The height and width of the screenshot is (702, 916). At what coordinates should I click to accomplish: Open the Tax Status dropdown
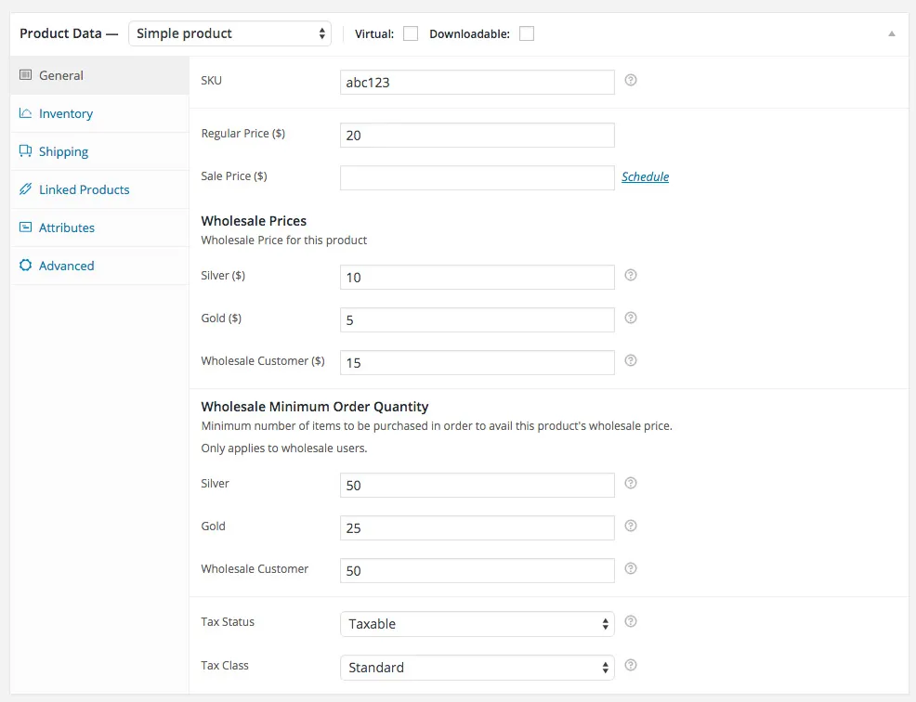tap(477, 623)
